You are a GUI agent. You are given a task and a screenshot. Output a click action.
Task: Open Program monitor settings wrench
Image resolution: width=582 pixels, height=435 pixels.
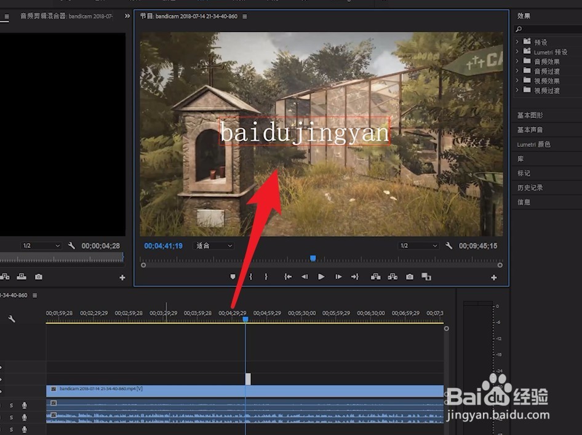click(448, 245)
